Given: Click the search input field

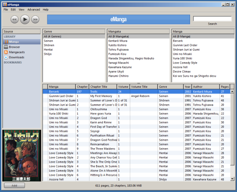Looking at the screenshot, I should pos(212,19).
